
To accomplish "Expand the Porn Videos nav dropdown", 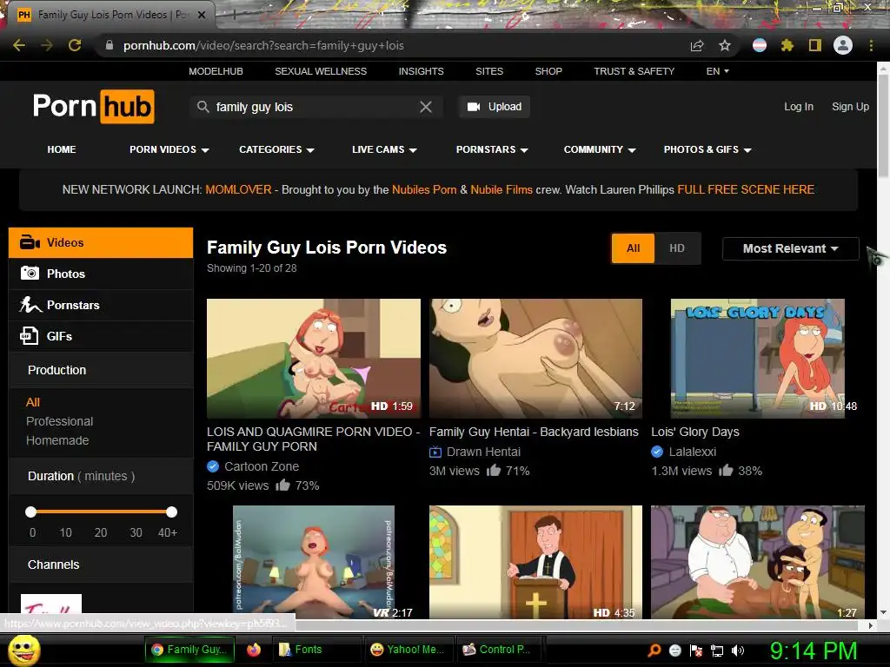I will pyautogui.click(x=169, y=149).
